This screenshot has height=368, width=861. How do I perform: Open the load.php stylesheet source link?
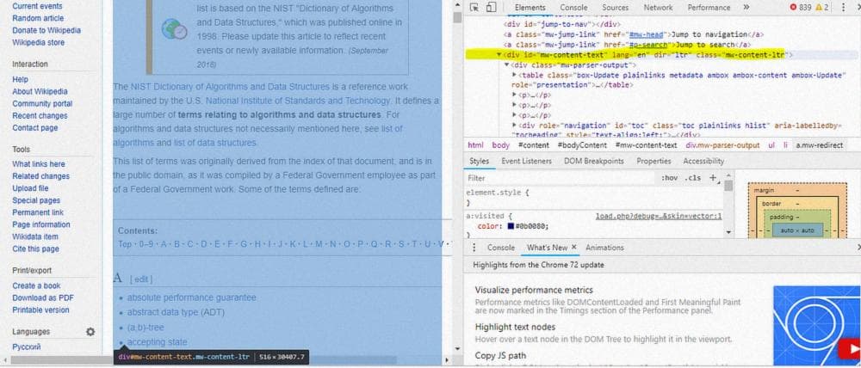pos(659,216)
